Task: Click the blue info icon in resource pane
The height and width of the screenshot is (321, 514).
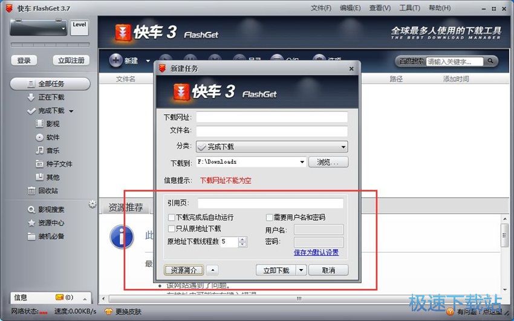Action: tap(122, 236)
